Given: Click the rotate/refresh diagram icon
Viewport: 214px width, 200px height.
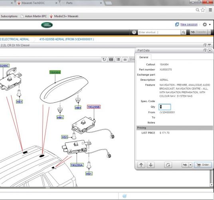Looking at the screenshot, I should click(x=104, y=60).
